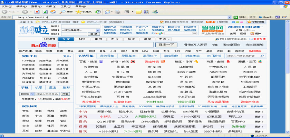The width and height of the screenshot is (290, 138).
Task: Click the green Go (转到) arrow button
Action: click(239, 17)
